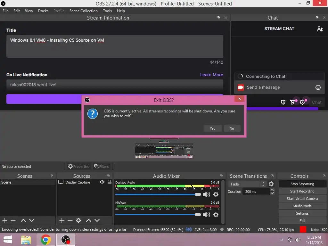Open source Filters
This screenshot has height=246, width=328.
coord(102,167)
